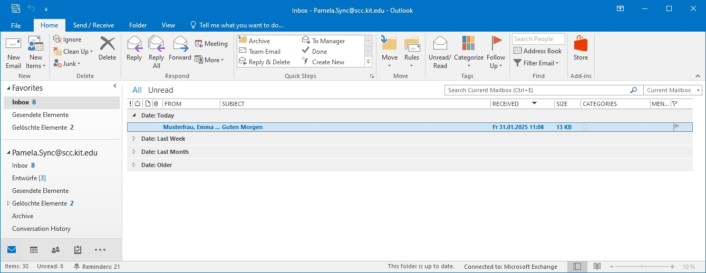Select the Create New quick step
706x273 pixels.
coord(323,62)
